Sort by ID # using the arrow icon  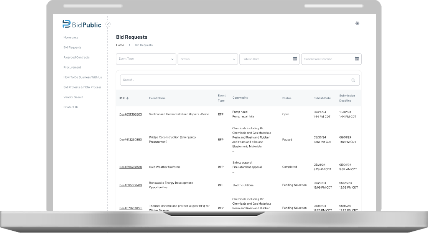click(127, 98)
